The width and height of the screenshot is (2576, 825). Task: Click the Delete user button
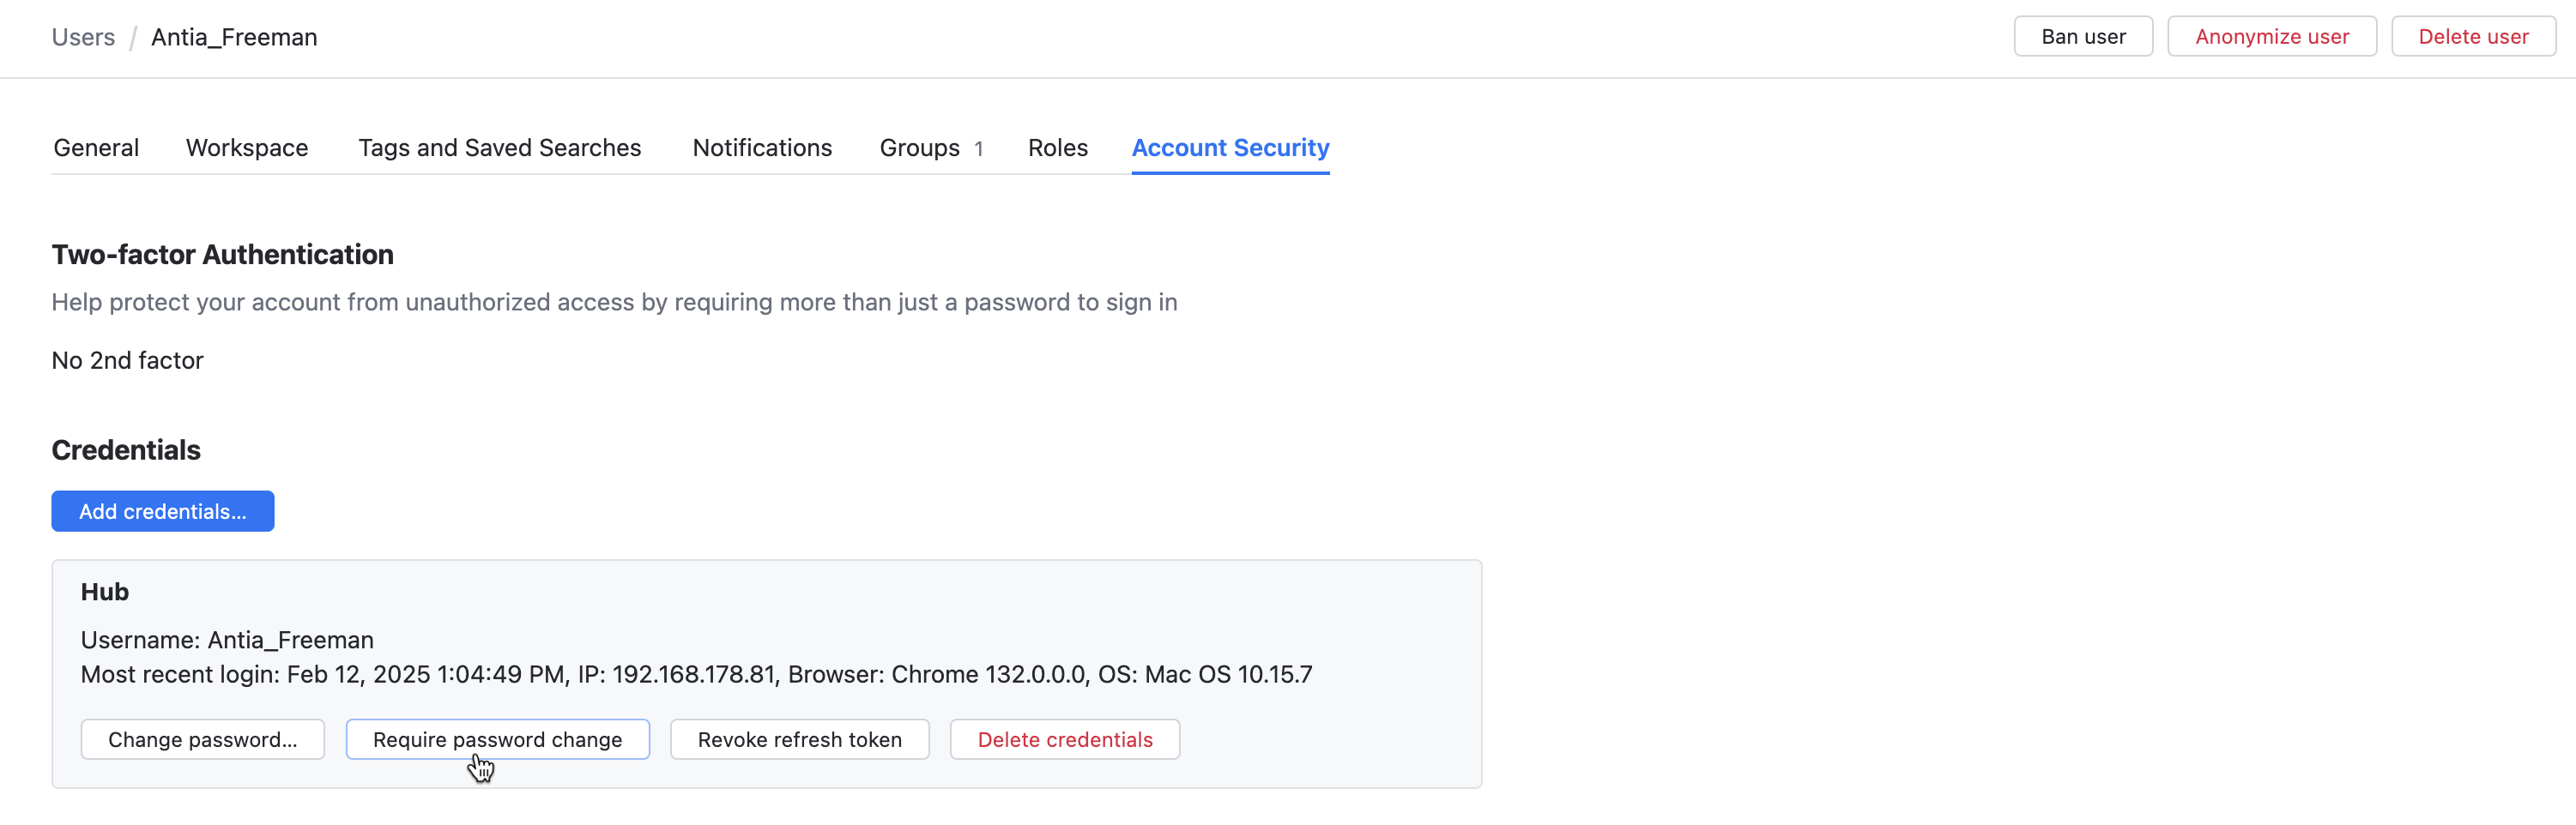click(x=2473, y=36)
